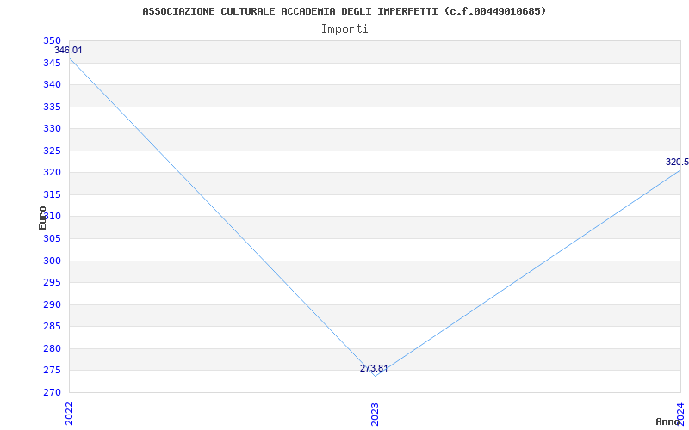Click the 320 y-axis tick label

click(x=52, y=173)
